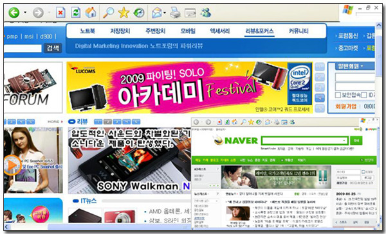Open the Mail envelope icon

pos(157,13)
